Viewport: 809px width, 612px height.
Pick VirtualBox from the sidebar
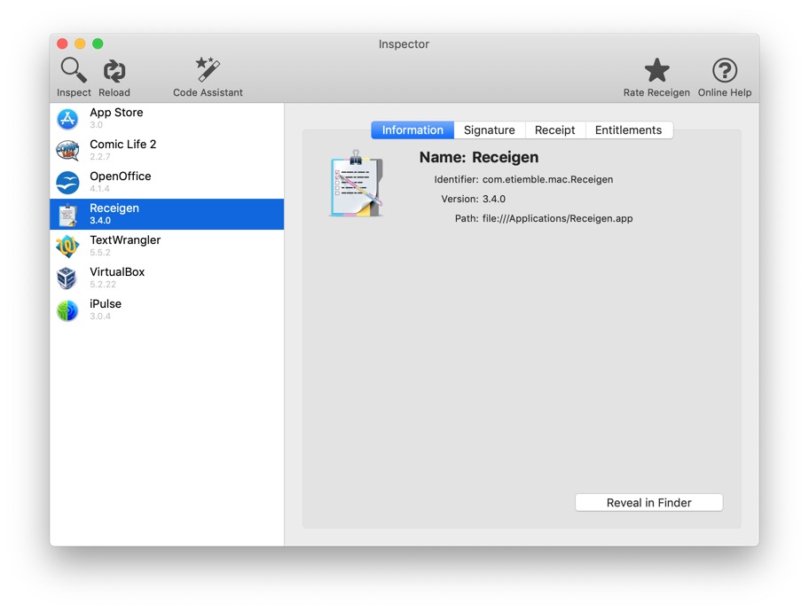167,278
